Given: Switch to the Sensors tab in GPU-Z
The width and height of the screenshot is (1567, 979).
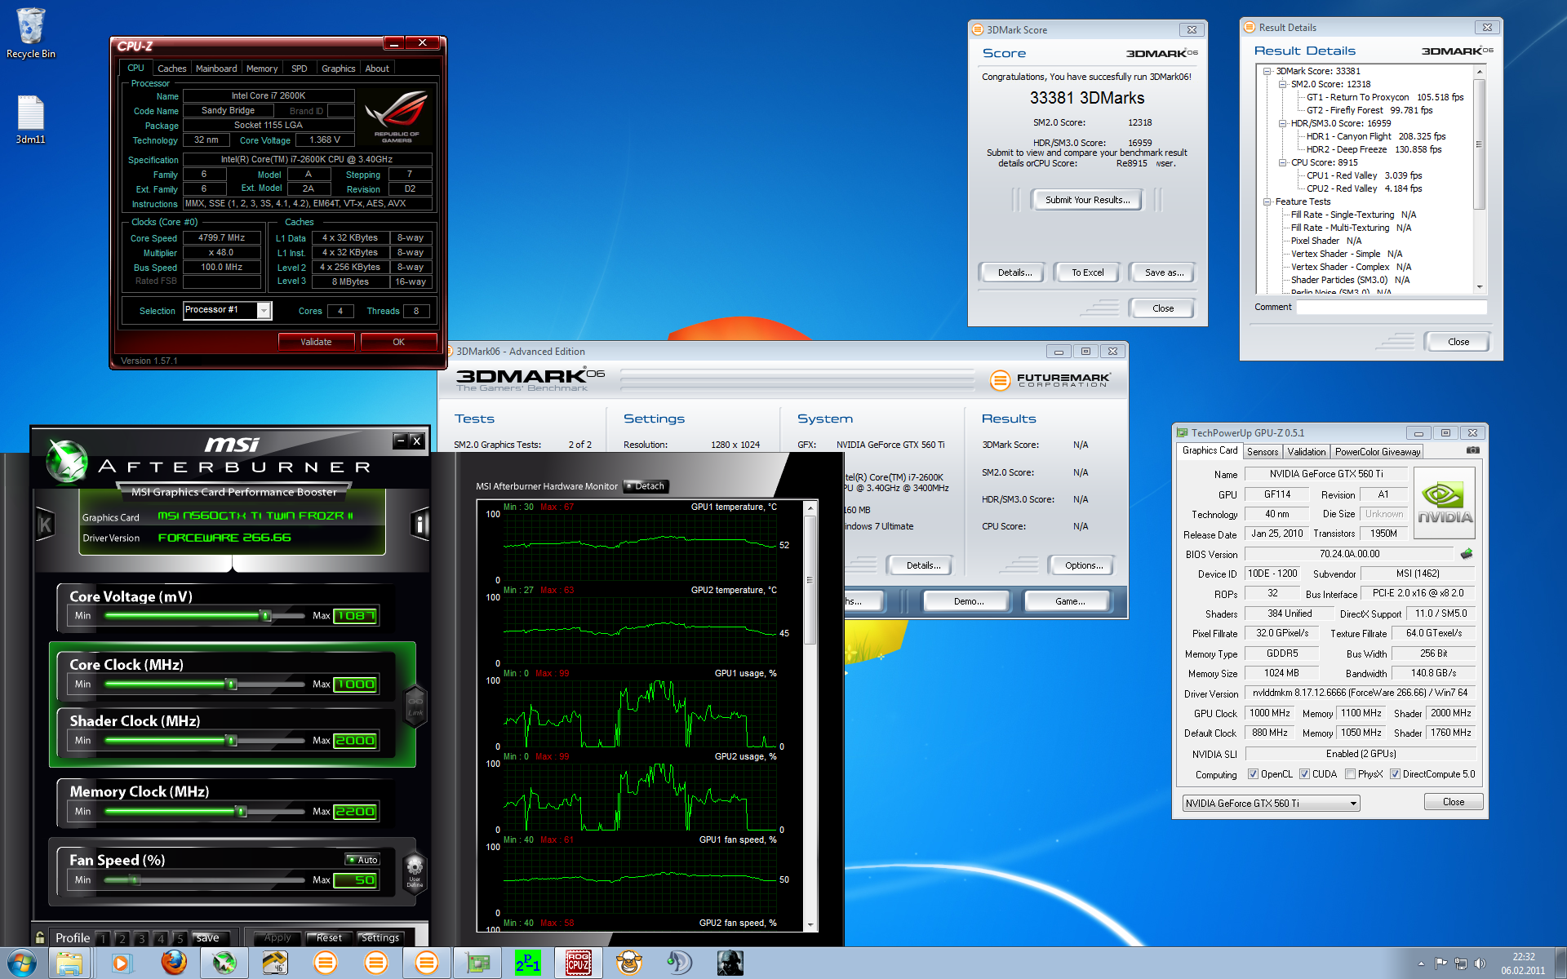Looking at the screenshot, I should (x=1263, y=451).
